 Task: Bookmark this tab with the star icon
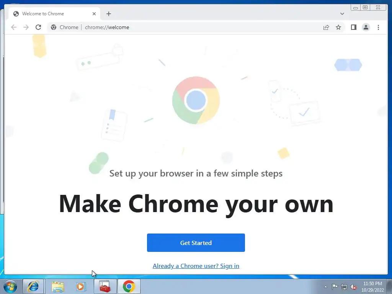338,27
